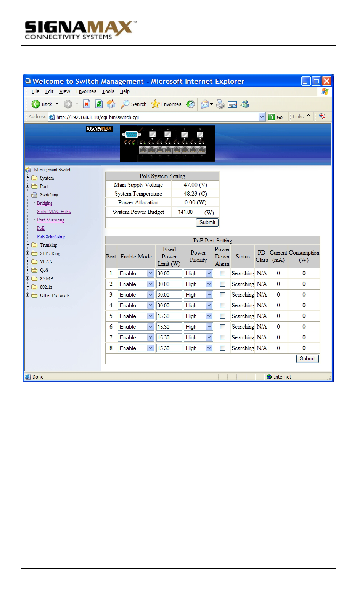Go to Home page icon
Image resolution: width=357 pixels, height=600 pixels.
[111, 104]
